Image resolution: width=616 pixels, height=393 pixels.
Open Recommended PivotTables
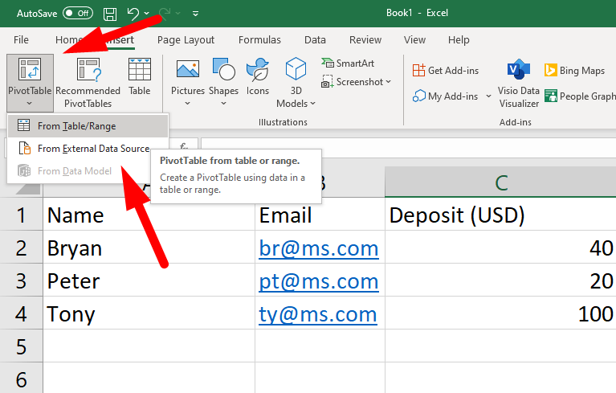click(88, 82)
